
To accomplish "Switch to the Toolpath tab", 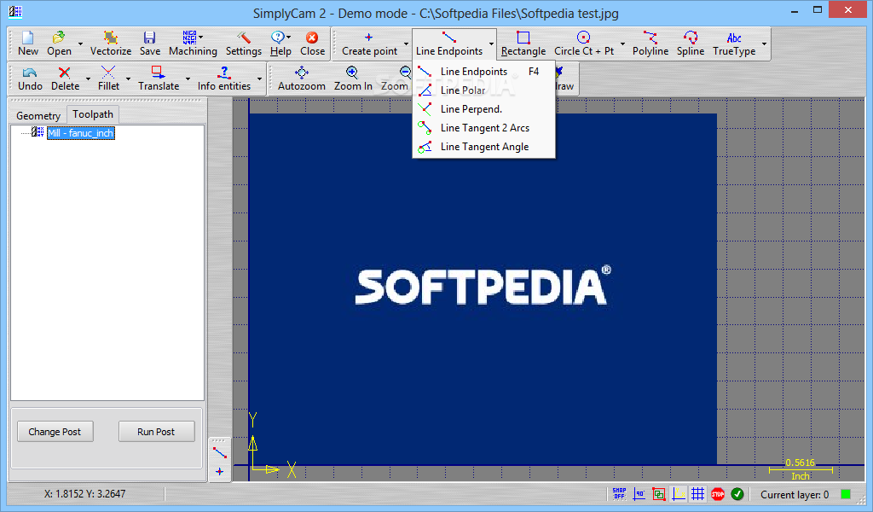I will (x=92, y=114).
